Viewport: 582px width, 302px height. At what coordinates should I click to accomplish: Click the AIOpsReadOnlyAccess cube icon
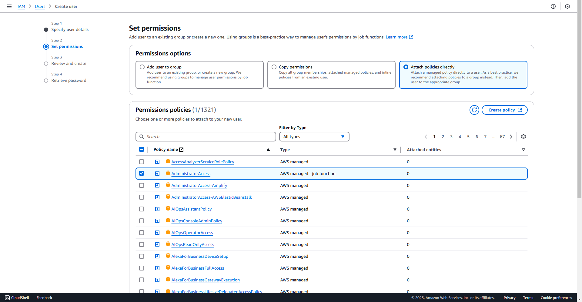tap(168, 244)
